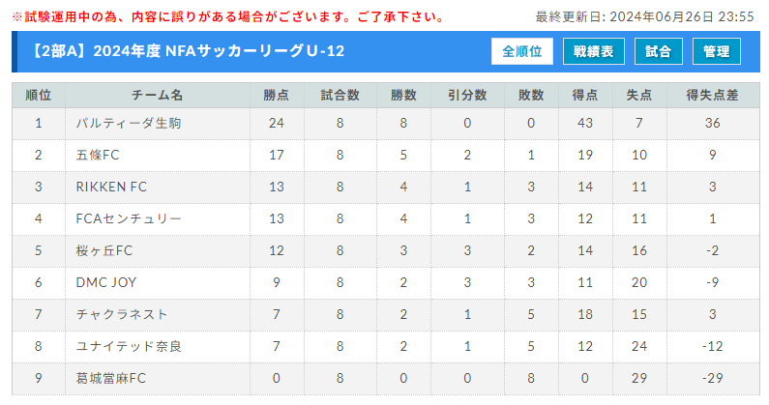This screenshot has height=405, width=769.
Task: Click the 得失点差 column header
Action: point(713,95)
